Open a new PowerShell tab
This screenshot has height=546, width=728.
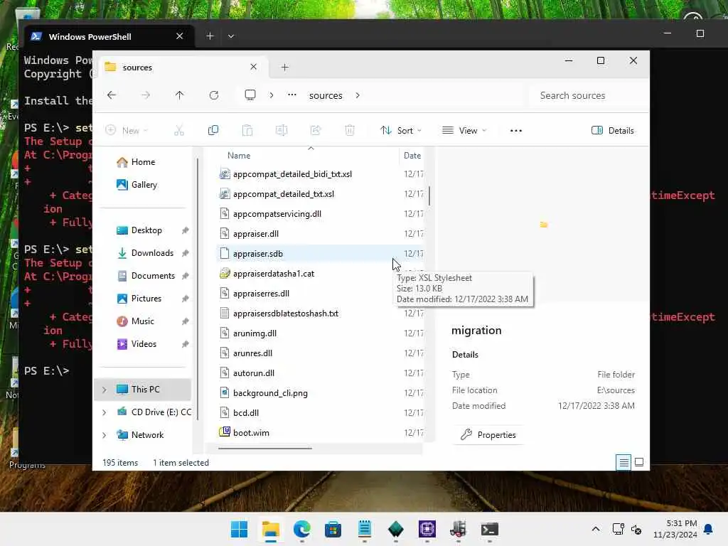[x=210, y=36]
